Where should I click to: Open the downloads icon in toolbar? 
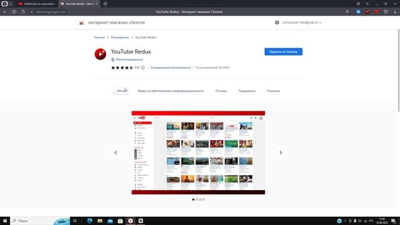[395, 12]
